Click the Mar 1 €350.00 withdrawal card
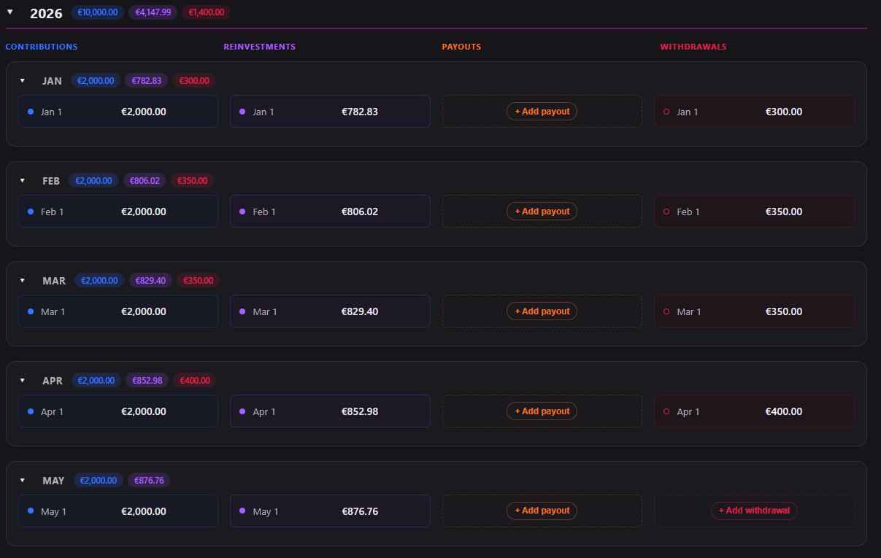Image resolution: width=881 pixels, height=558 pixels. pyautogui.click(x=754, y=311)
